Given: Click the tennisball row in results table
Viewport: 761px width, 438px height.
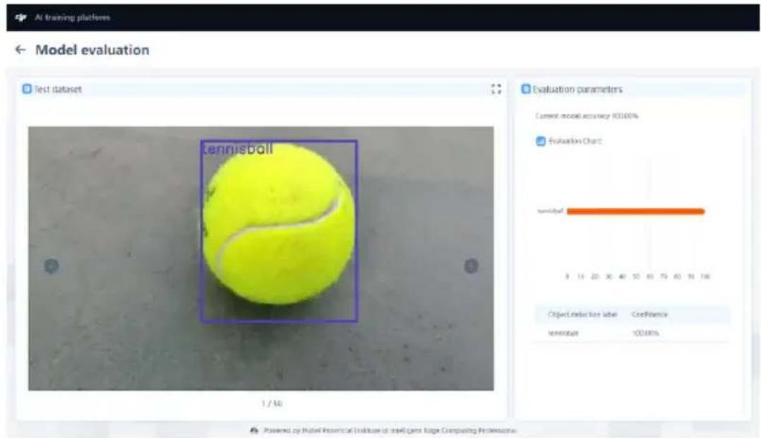Looking at the screenshot, I should [x=632, y=333].
